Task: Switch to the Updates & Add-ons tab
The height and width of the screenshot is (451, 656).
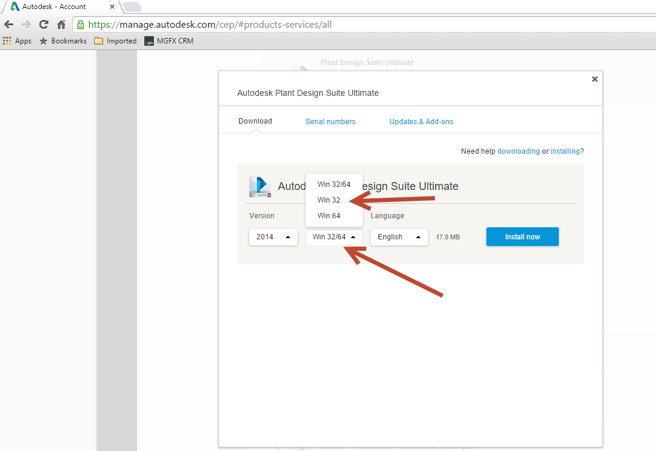Action: pyautogui.click(x=421, y=122)
